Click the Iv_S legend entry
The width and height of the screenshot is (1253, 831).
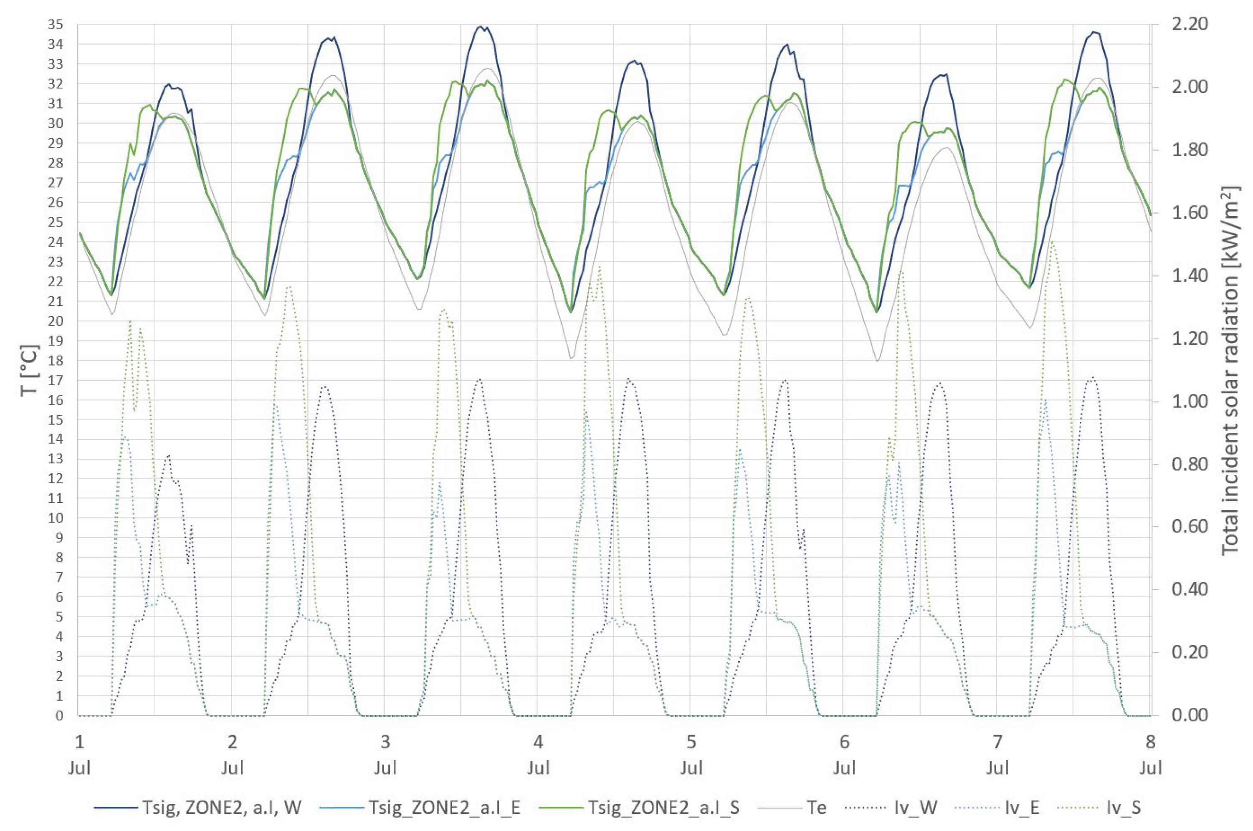[x=1124, y=807]
